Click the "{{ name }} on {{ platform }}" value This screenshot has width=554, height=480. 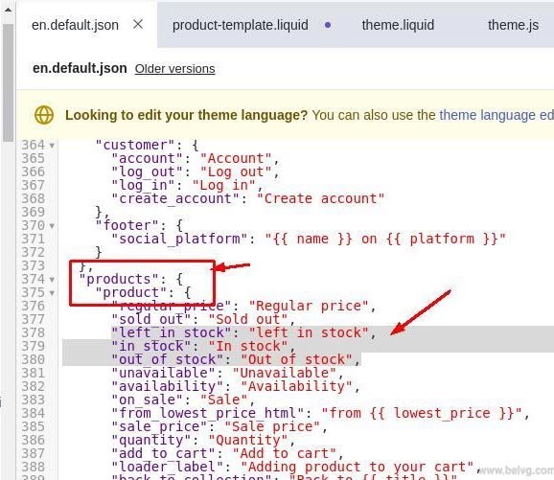pos(385,240)
